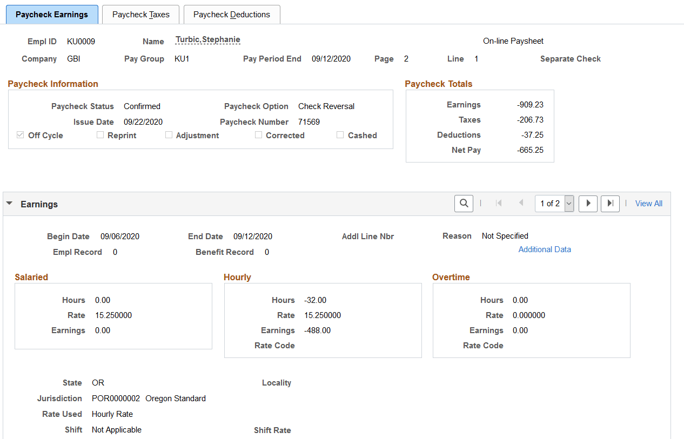The image size is (684, 439).
Task: Click the employee name Turbic,Stephanie
Action: 207,39
